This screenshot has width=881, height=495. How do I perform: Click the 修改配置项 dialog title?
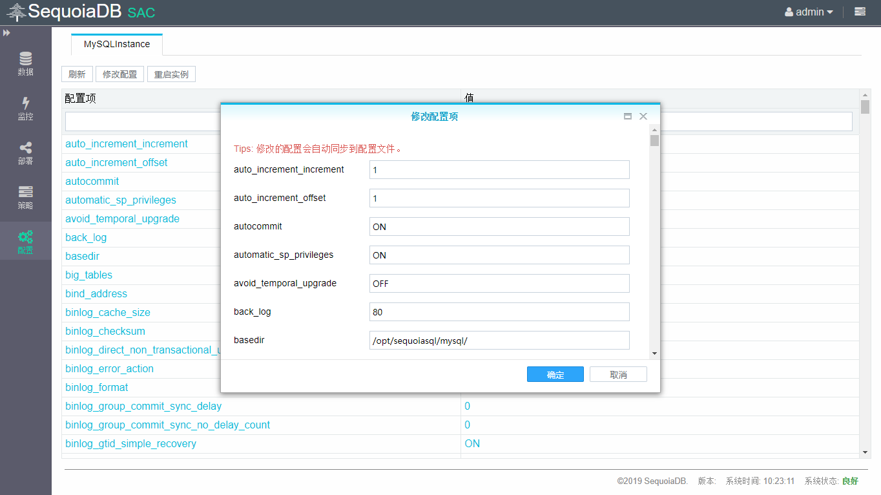pos(435,117)
